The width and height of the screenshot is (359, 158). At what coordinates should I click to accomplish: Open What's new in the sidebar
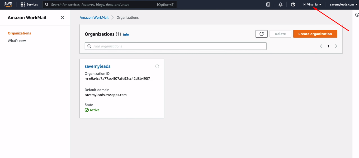click(x=17, y=41)
